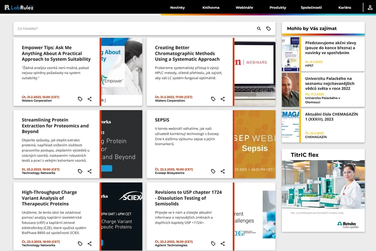Open 'Aktuální číslo CHEMAGAZÍN' article

click(331, 117)
